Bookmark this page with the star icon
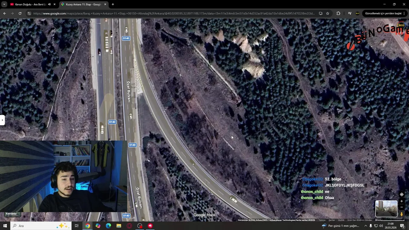Screen dimensions: 409x230 (328, 13)
